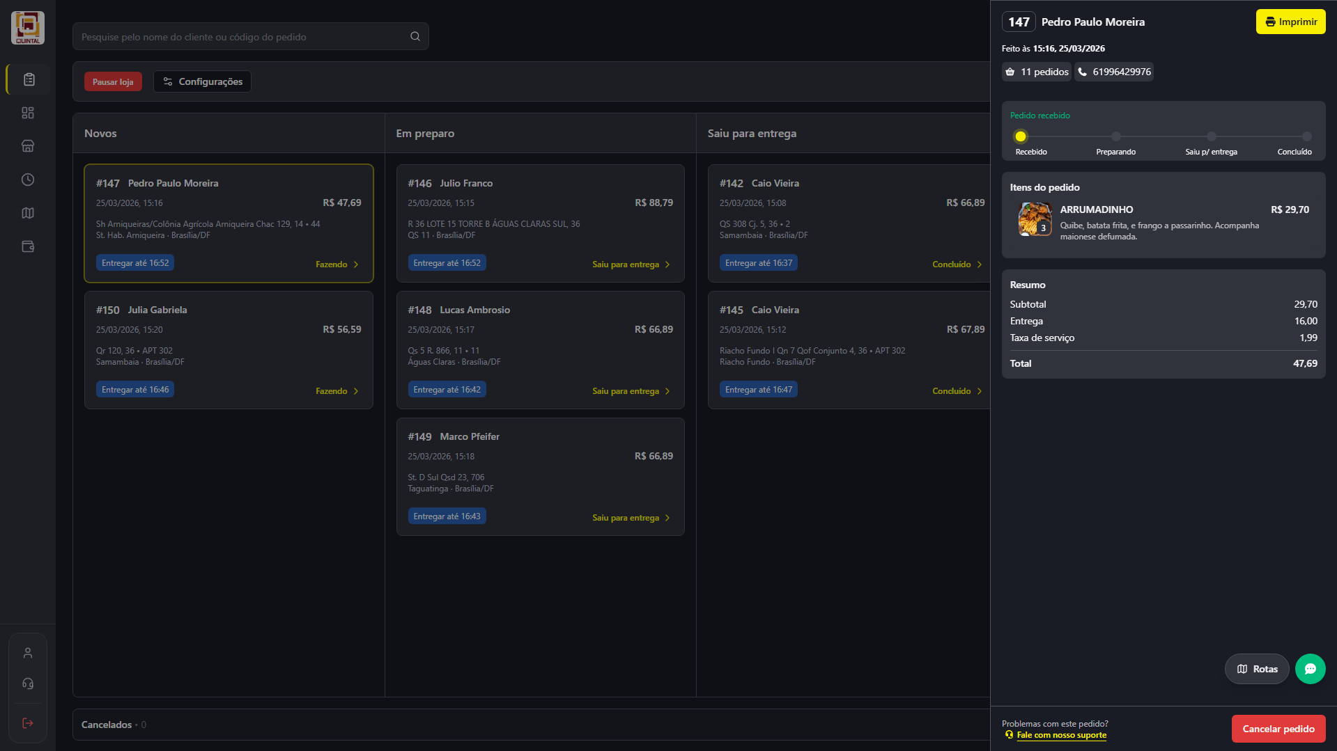Open the clock history sidebar icon
The width and height of the screenshot is (1337, 751).
28,180
